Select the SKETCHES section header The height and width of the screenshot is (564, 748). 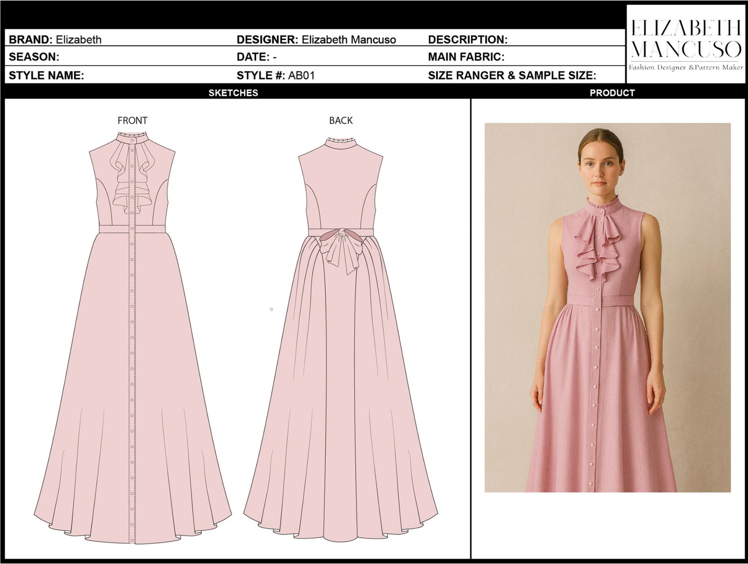(x=233, y=93)
